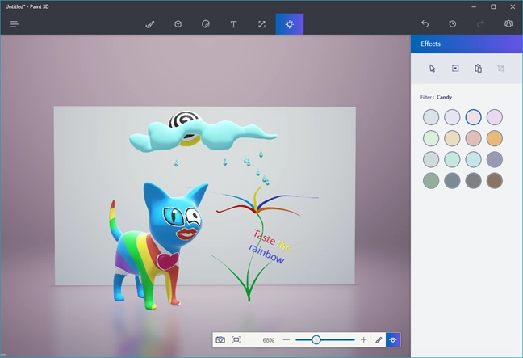523x358 pixels.
Task: Open the 3D objects cube tool
Action: pyautogui.click(x=178, y=24)
